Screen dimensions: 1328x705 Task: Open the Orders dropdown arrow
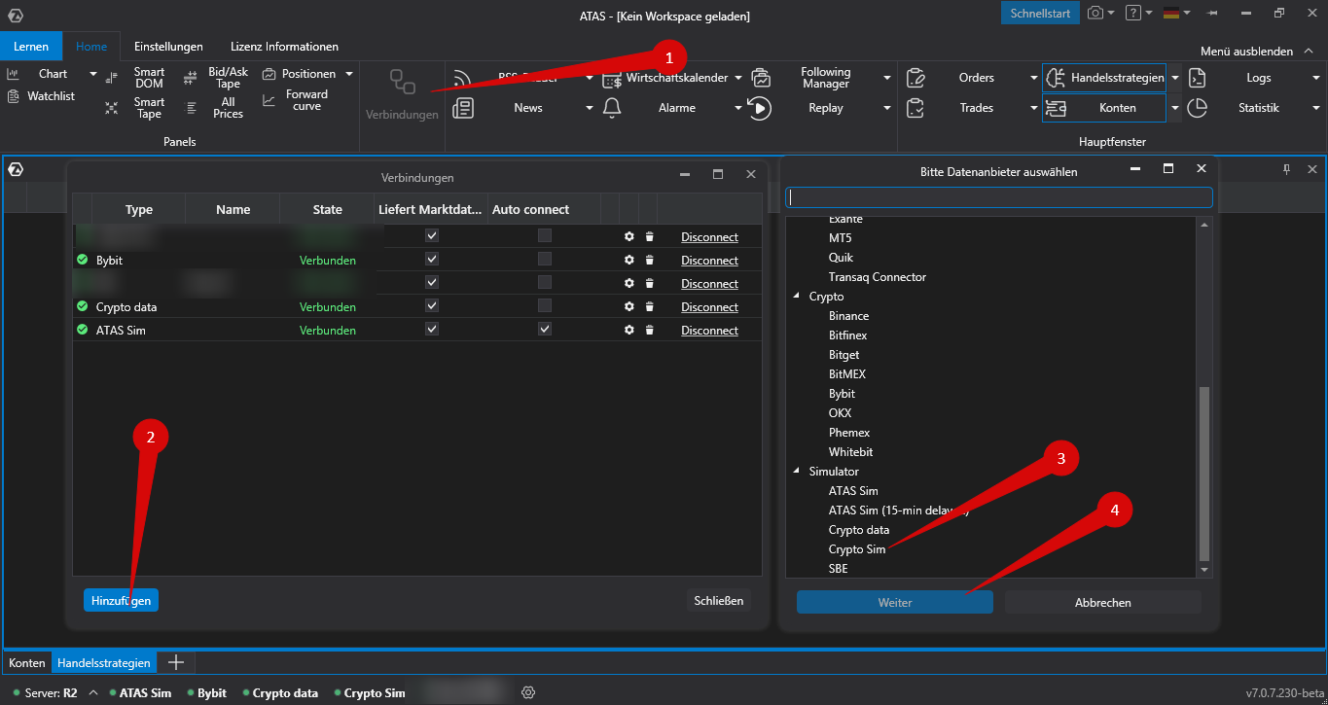tap(1034, 78)
